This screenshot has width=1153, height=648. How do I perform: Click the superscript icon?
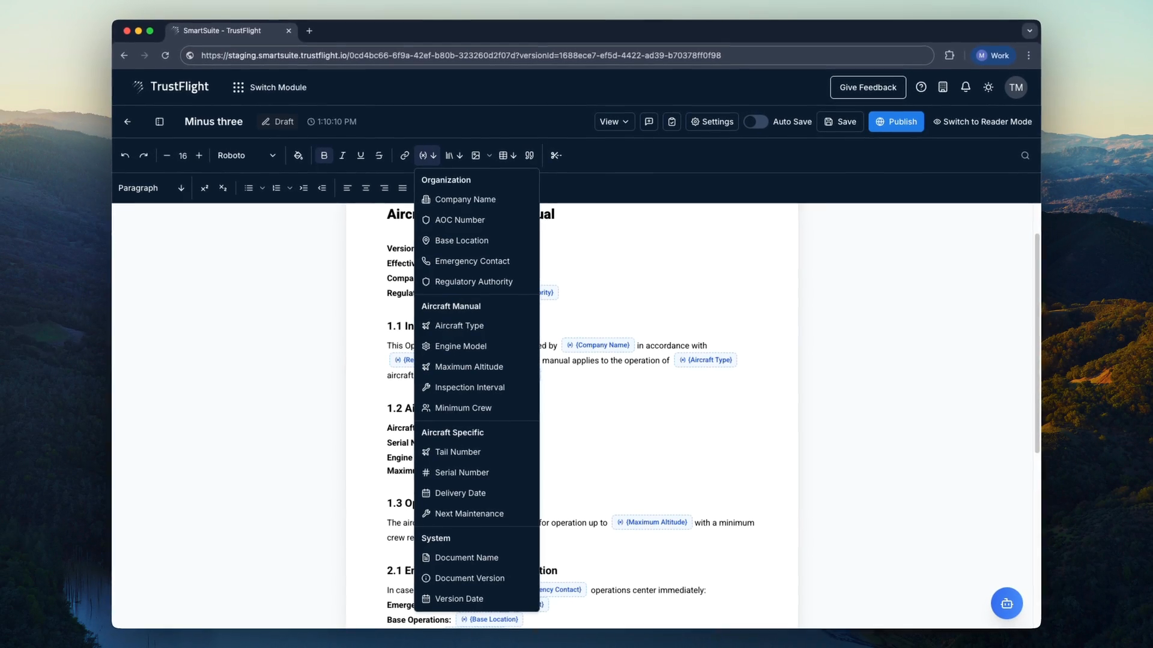(x=204, y=188)
